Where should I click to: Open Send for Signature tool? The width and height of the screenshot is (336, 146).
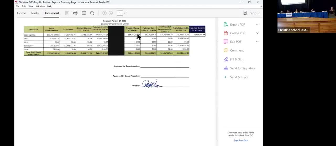click(x=242, y=68)
